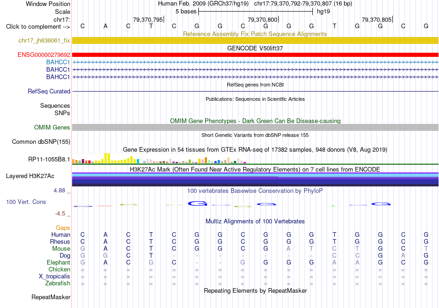439x308 pixels.
Task: Click the Human alignment row label
Action: tap(61, 234)
